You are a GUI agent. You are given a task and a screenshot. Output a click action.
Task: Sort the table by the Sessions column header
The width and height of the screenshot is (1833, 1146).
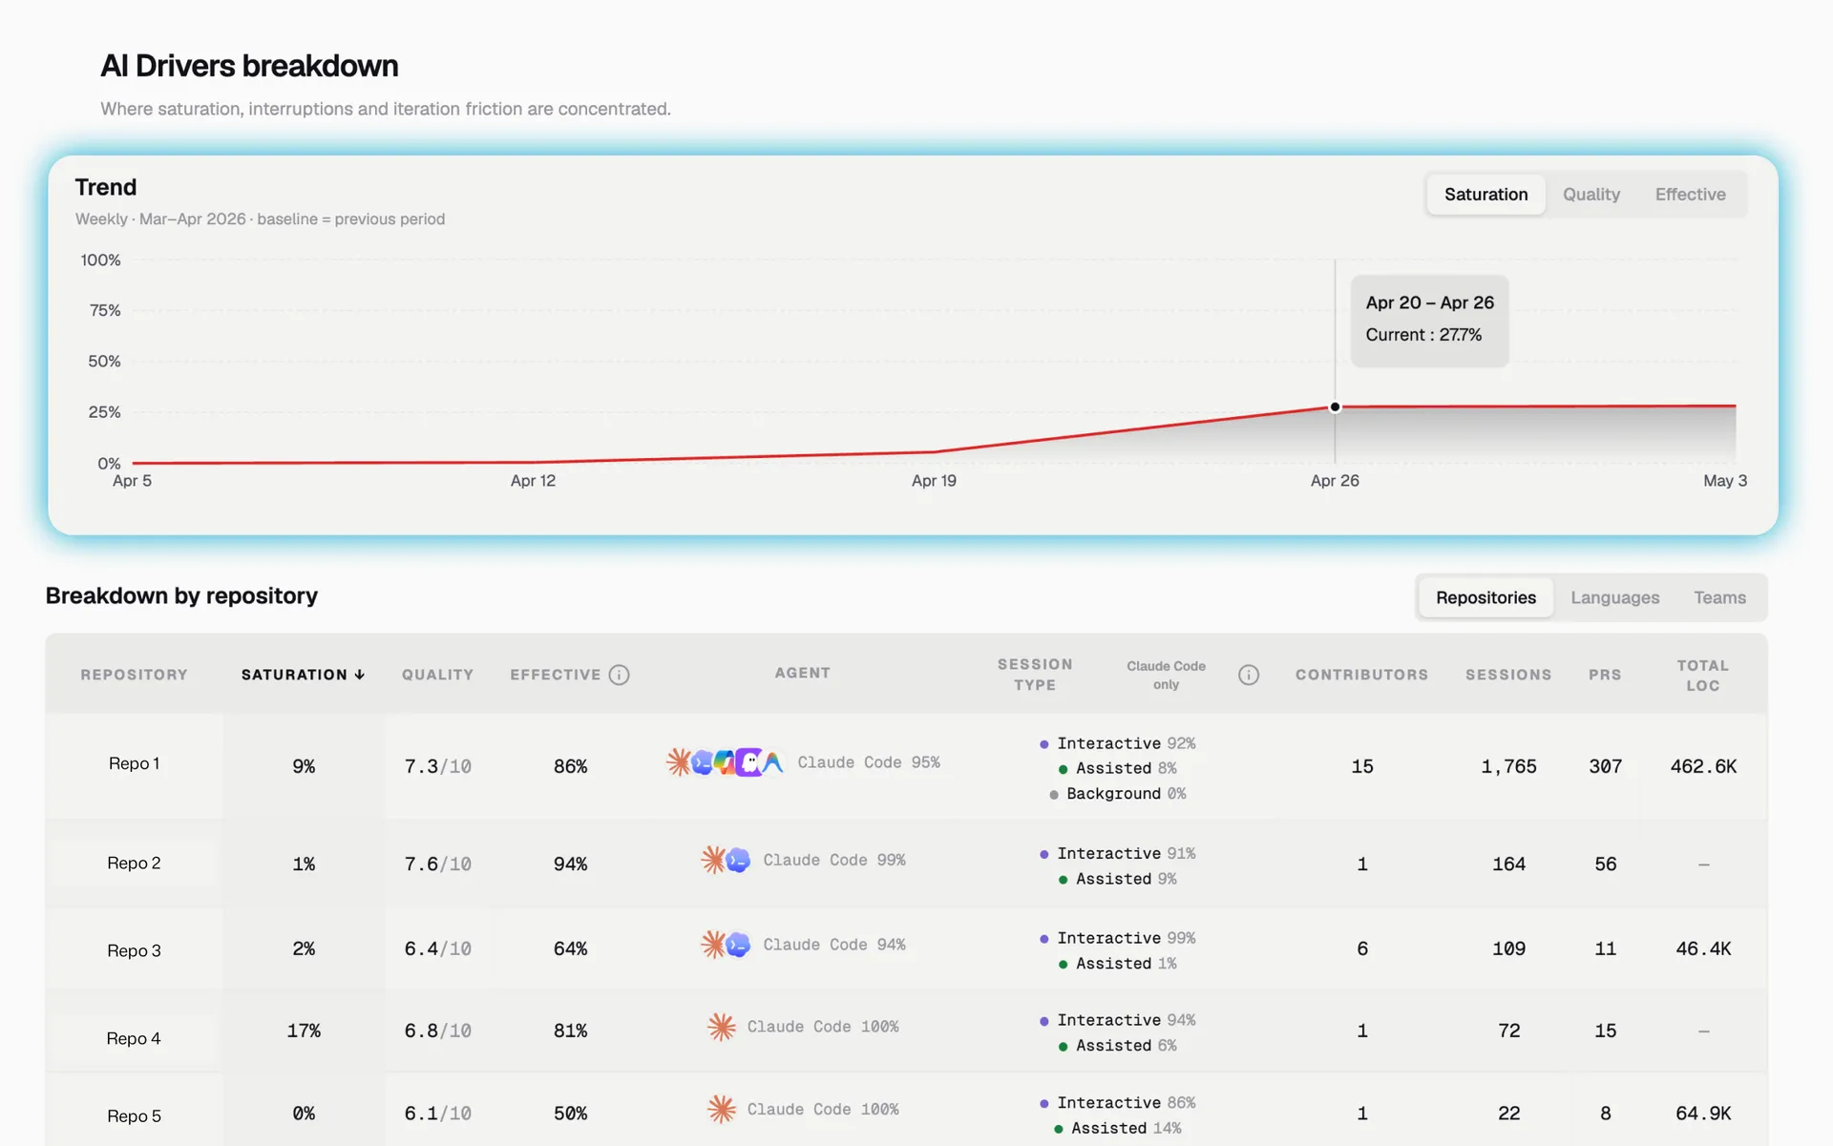coord(1508,675)
